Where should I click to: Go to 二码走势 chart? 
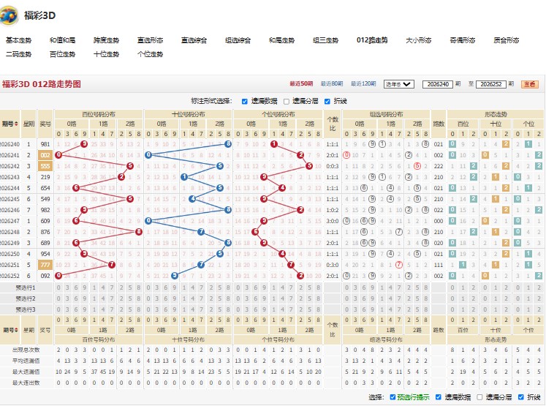tap(18, 54)
